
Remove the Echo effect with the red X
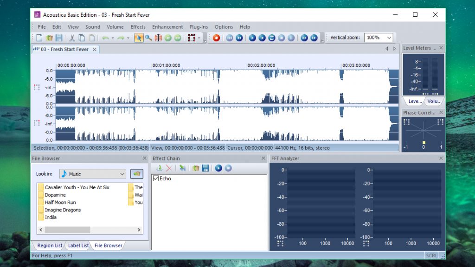[x=168, y=168]
